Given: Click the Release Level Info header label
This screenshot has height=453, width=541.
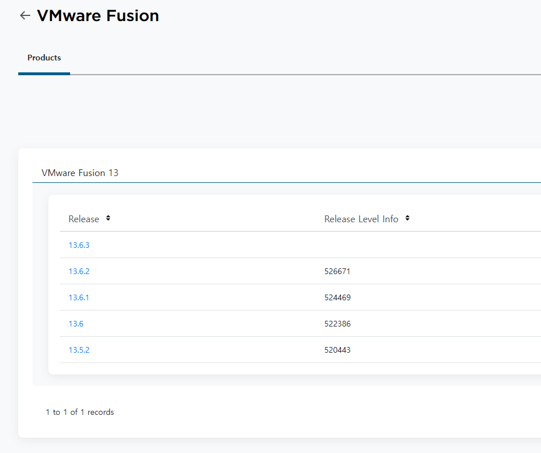Looking at the screenshot, I should (361, 219).
